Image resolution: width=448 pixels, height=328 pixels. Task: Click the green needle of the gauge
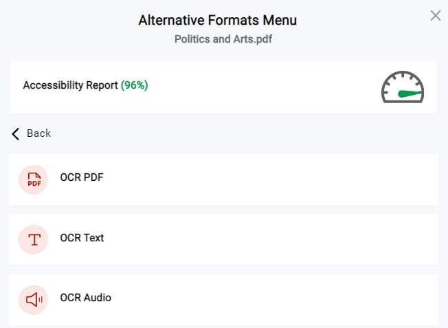pyautogui.click(x=410, y=94)
